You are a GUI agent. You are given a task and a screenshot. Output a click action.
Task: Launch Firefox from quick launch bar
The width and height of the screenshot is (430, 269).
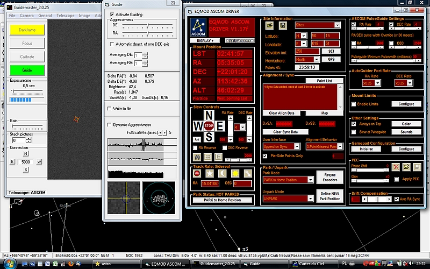[x=70, y=264]
